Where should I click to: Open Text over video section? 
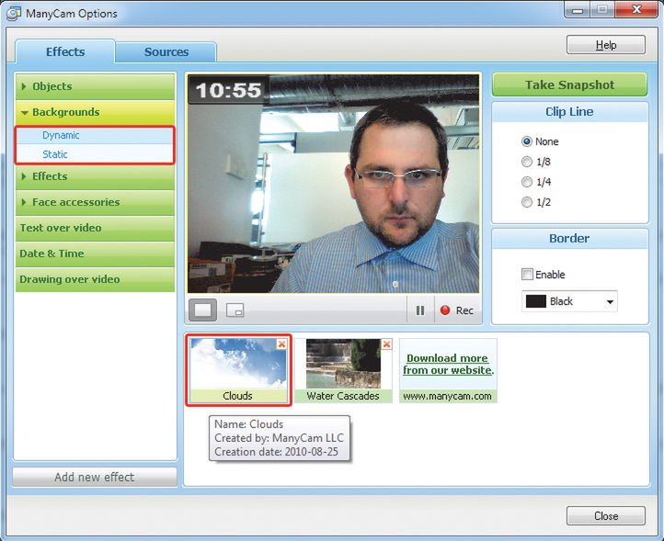click(95, 228)
